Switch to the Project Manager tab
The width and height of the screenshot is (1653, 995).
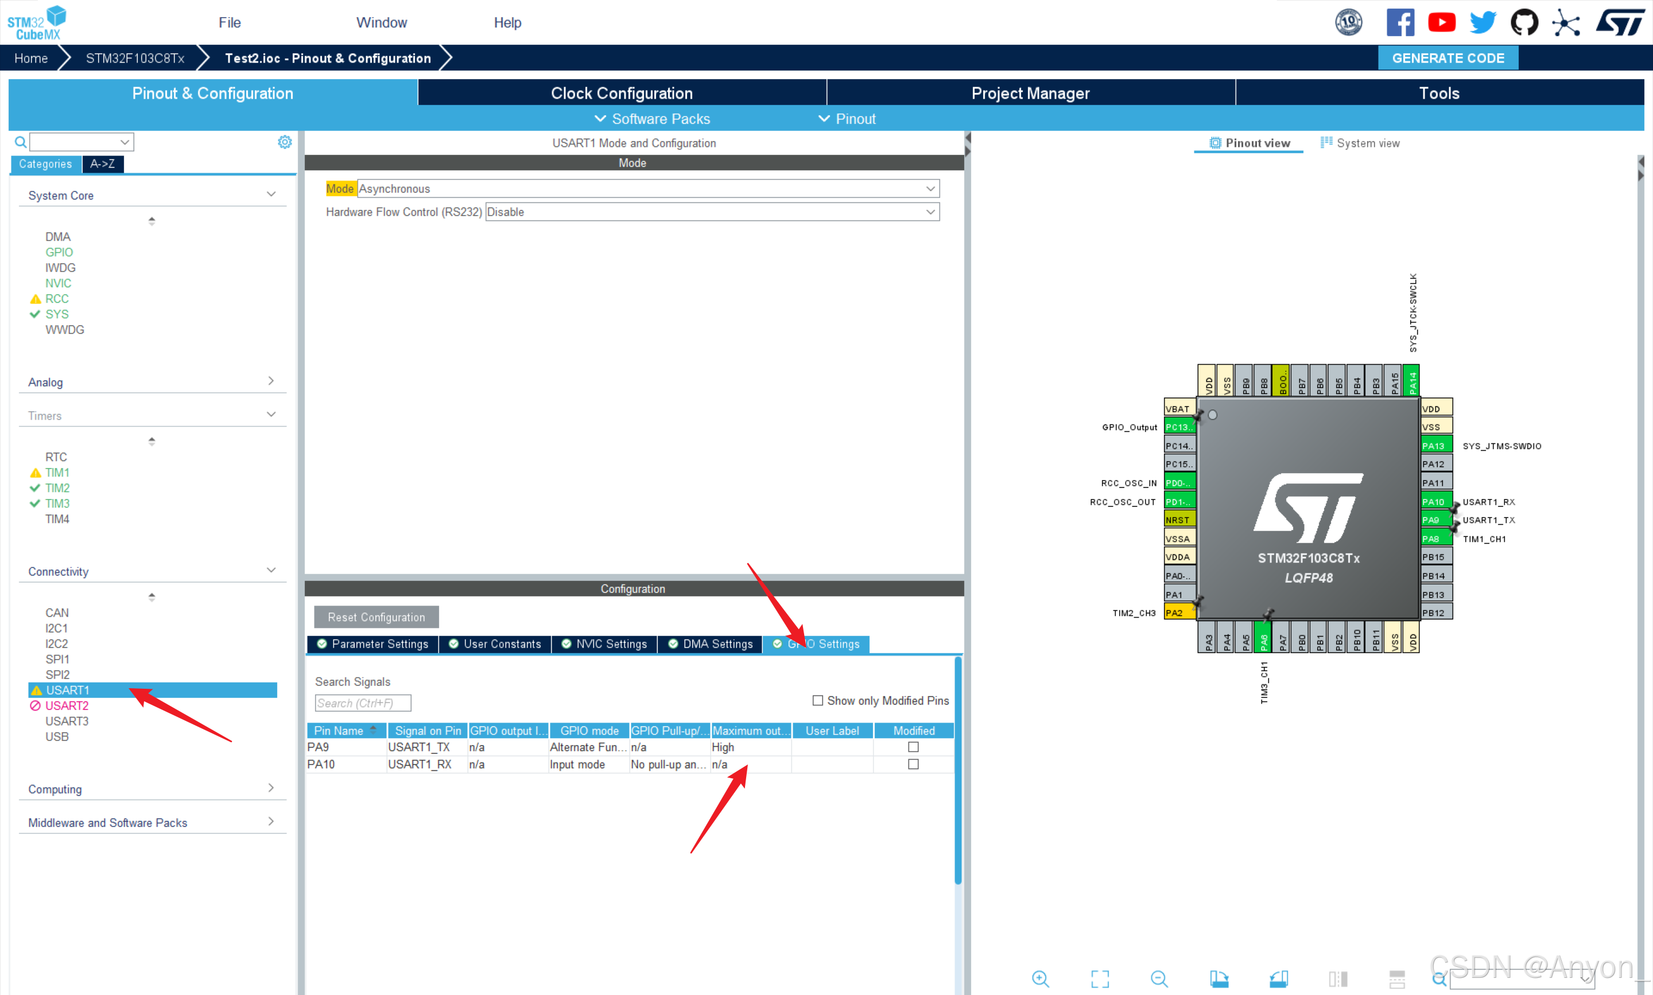pos(1030,92)
